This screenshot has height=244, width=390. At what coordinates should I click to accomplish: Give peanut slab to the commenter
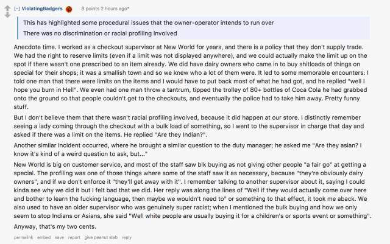pos(101,237)
